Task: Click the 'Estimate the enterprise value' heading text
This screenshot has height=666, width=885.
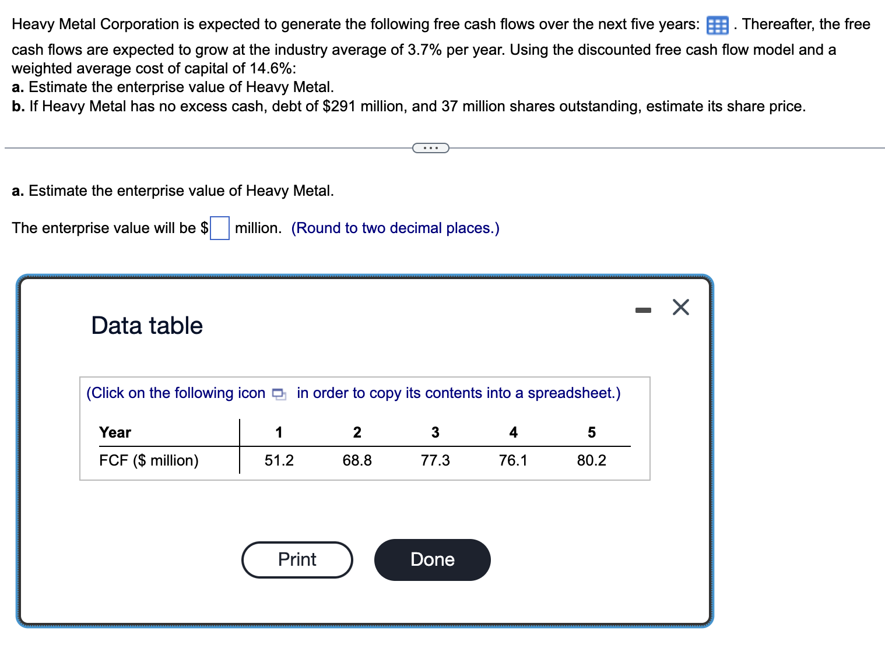Action: 173,191
